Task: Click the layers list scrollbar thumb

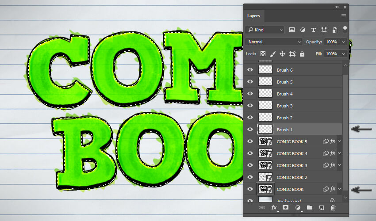Action: [345, 132]
